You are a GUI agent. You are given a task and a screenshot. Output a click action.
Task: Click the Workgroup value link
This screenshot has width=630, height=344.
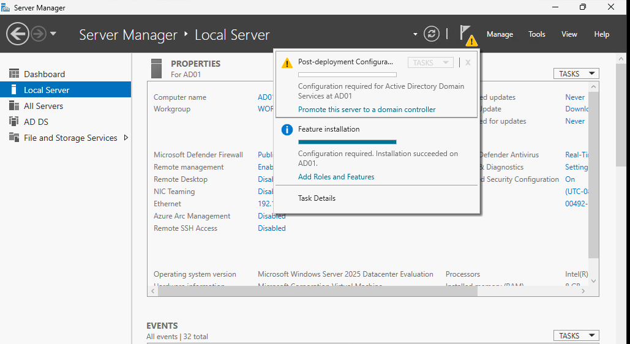click(266, 109)
